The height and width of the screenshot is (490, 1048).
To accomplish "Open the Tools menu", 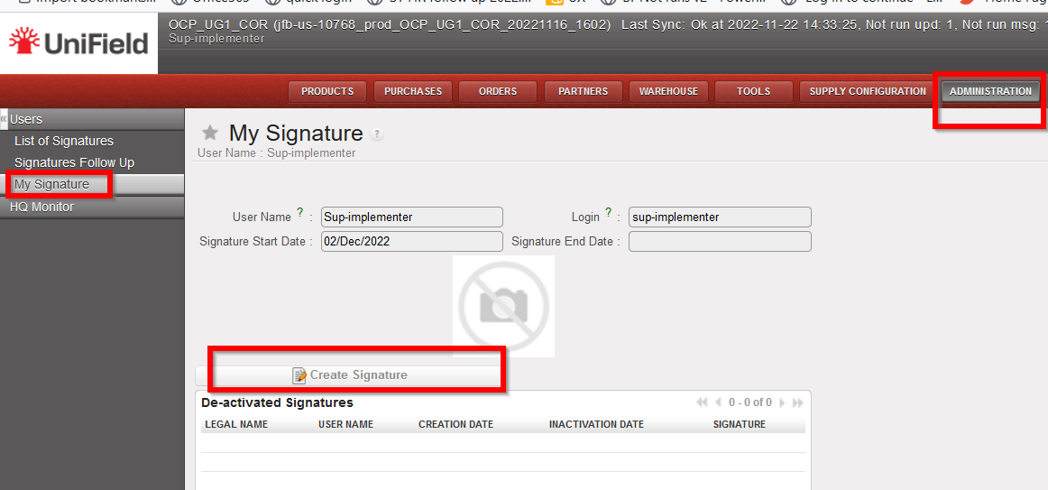I will (x=754, y=91).
